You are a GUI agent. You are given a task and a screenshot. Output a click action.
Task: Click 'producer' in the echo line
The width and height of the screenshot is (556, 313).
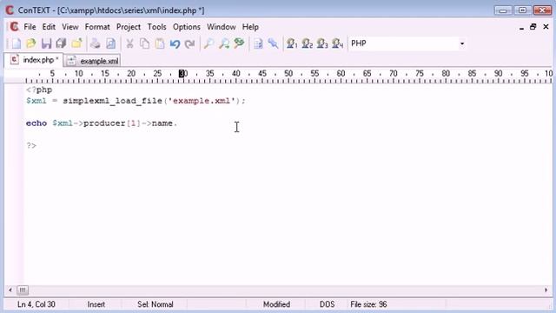coord(104,123)
